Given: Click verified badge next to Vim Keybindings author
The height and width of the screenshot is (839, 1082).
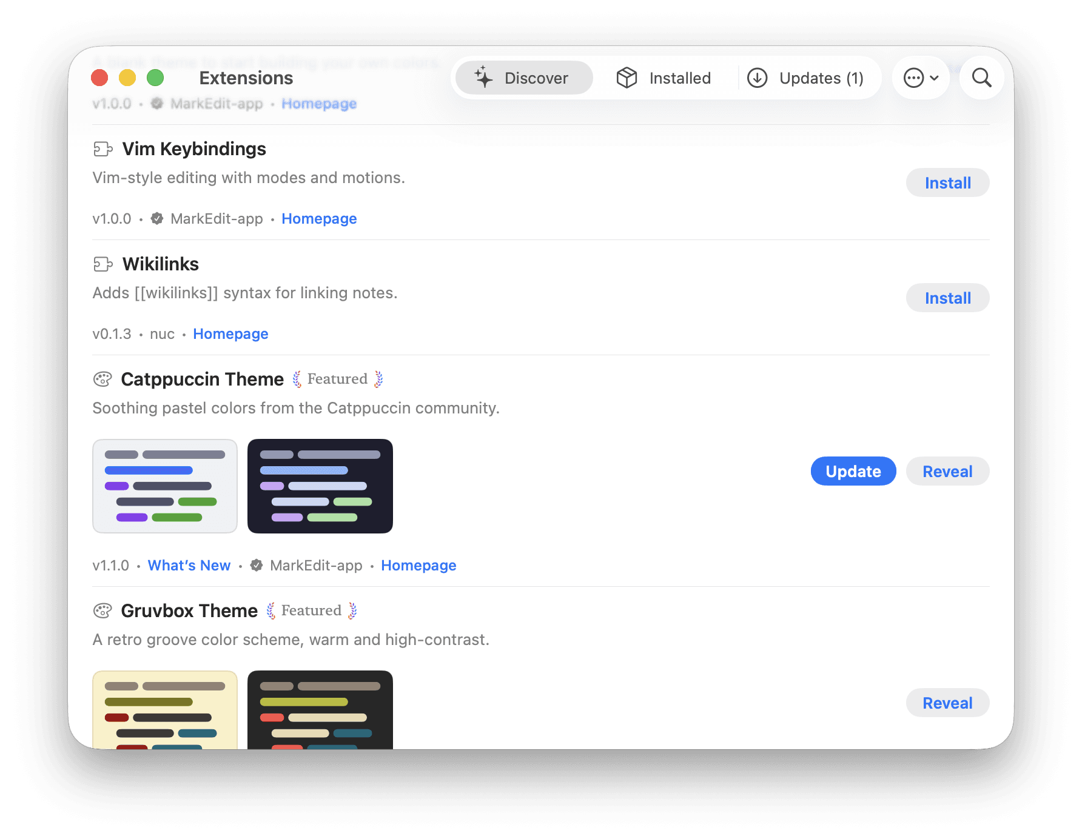Looking at the screenshot, I should click(x=157, y=218).
